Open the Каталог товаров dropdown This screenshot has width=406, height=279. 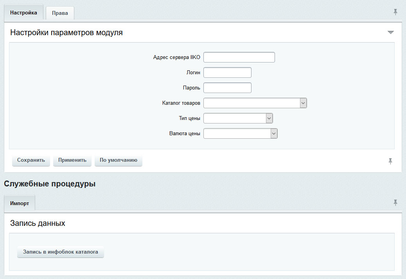coord(255,103)
